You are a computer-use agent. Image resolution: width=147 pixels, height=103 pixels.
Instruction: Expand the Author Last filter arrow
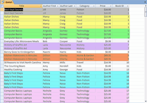(75, 6)
